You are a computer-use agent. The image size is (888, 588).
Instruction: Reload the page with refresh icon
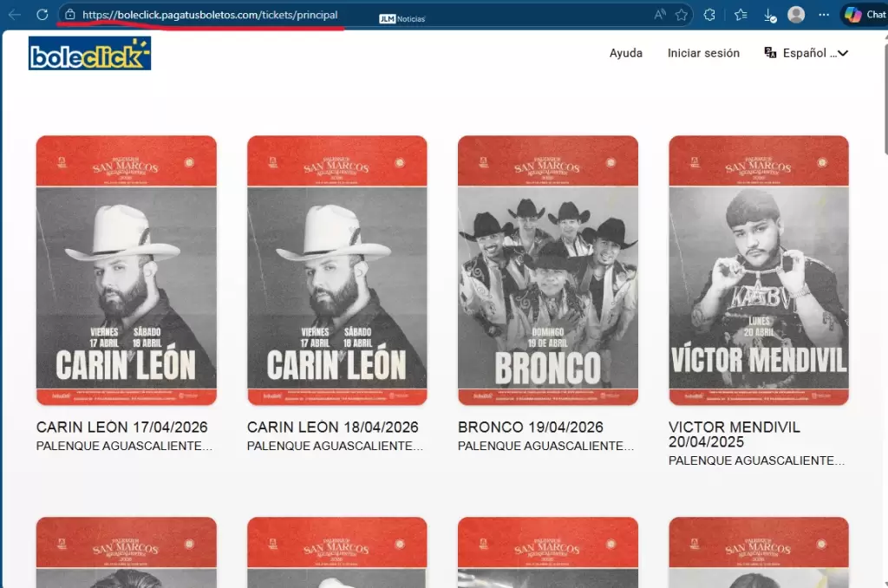click(42, 15)
